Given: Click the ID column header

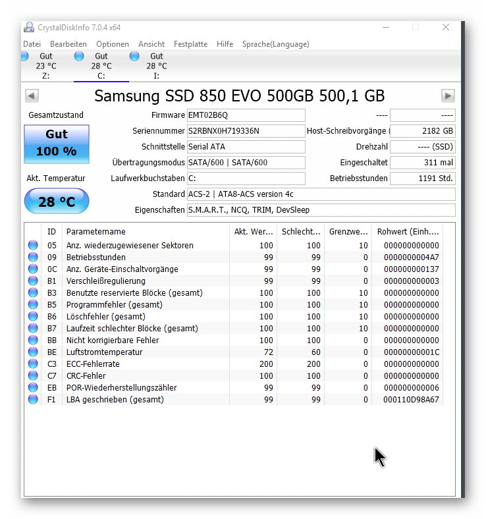Looking at the screenshot, I should pos(51,232).
